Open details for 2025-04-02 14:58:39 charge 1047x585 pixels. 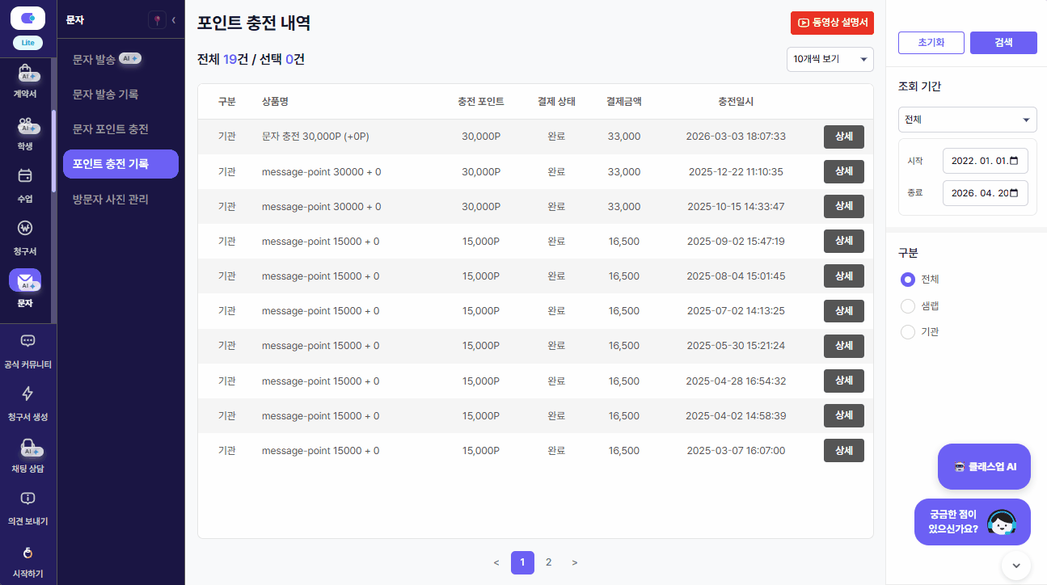tap(844, 415)
